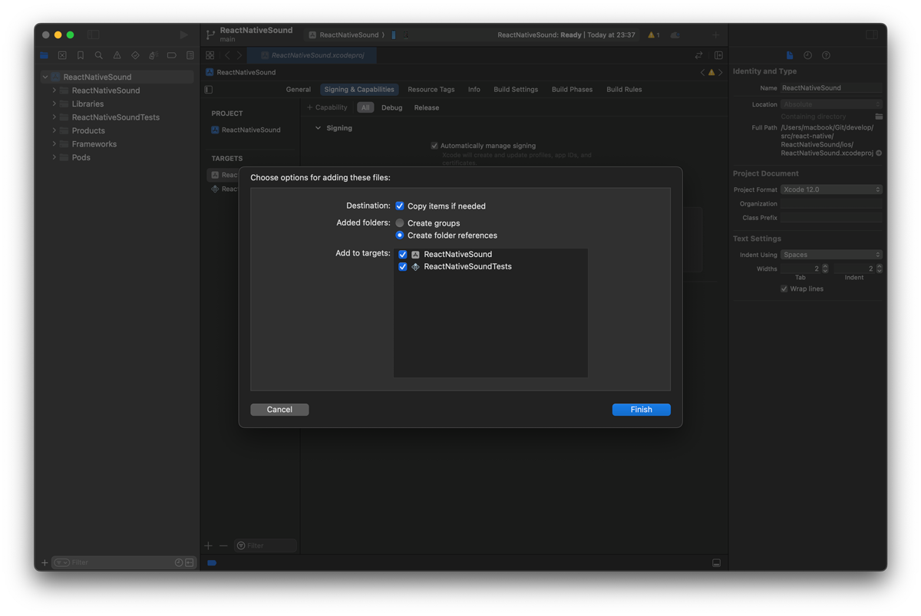The height and width of the screenshot is (616, 921).
Task: Open the Project Format Xcode 12.0 dropdown
Action: click(831, 189)
